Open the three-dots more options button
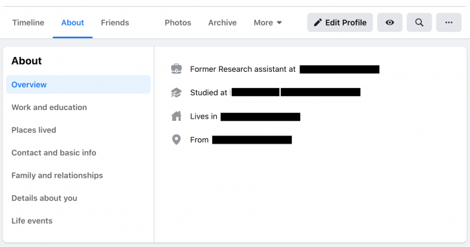This screenshot has width=470, height=247. tap(449, 22)
